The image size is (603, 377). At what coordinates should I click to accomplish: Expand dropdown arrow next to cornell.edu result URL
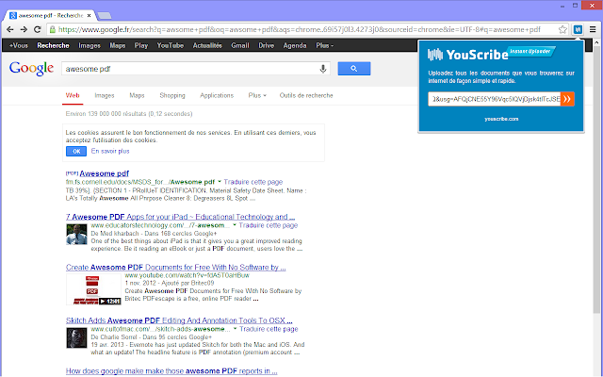click(x=220, y=182)
